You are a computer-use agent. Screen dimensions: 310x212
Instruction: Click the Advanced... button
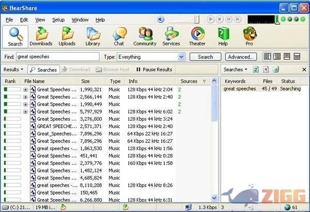click(x=241, y=57)
